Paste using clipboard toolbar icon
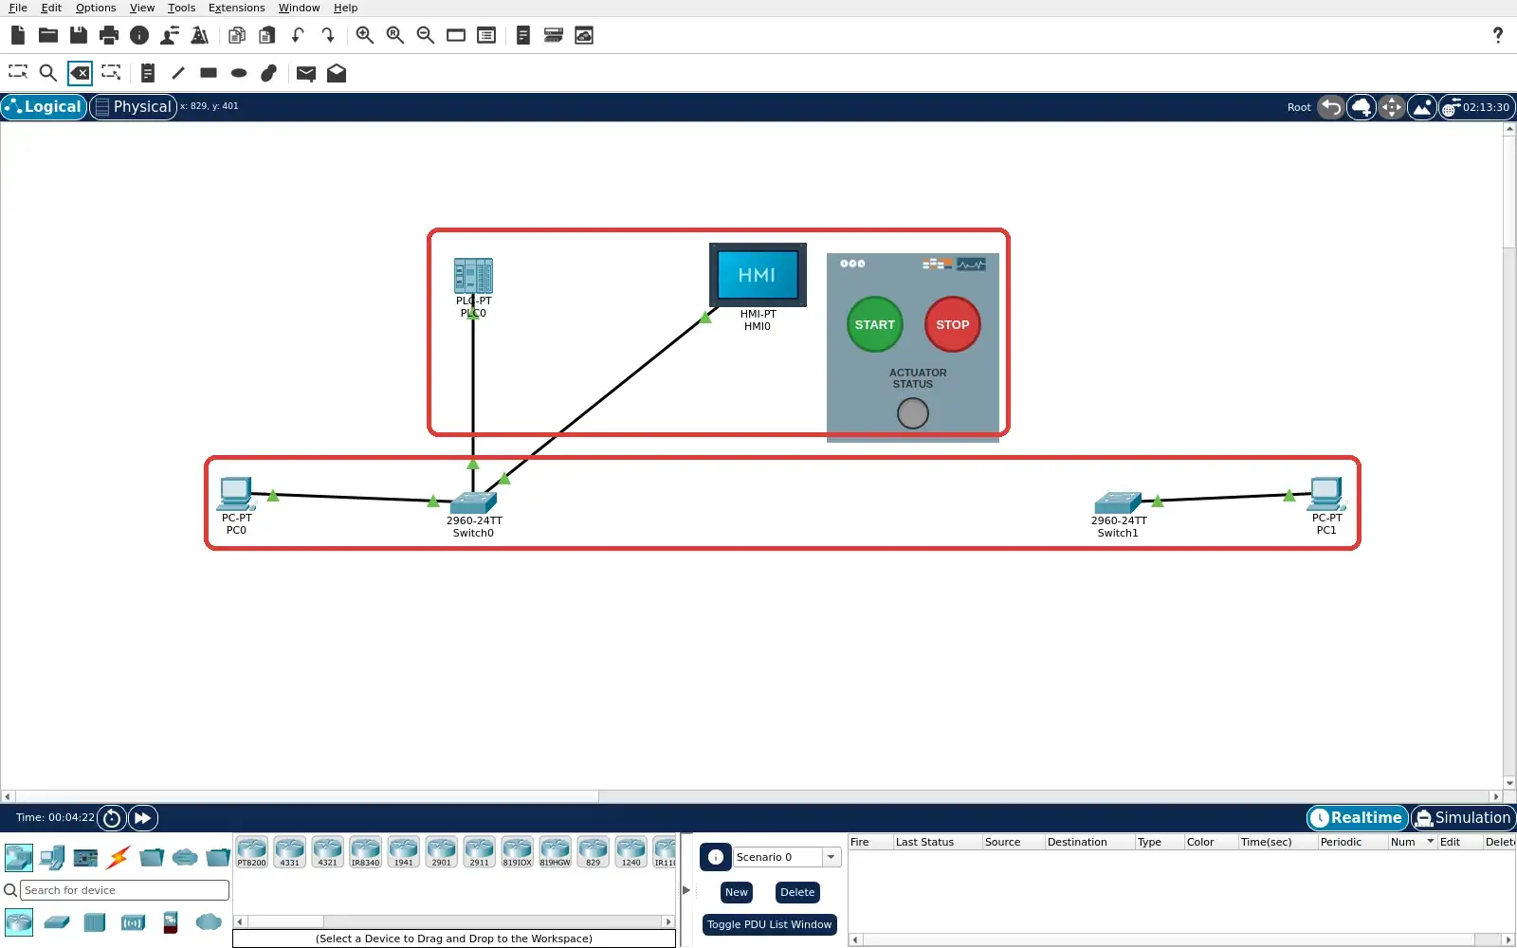The height and width of the screenshot is (948, 1517). pyautogui.click(x=267, y=35)
